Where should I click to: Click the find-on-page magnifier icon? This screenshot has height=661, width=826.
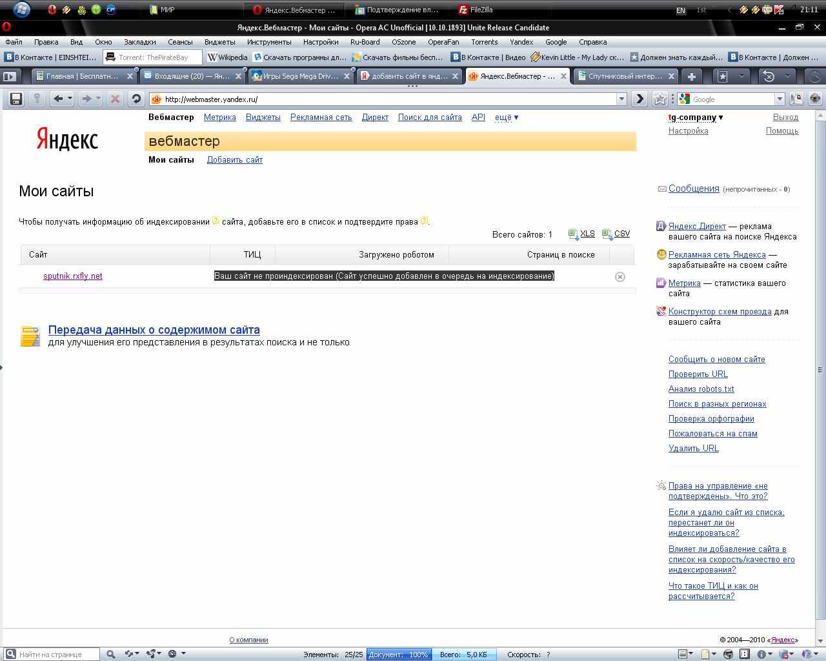(x=110, y=654)
